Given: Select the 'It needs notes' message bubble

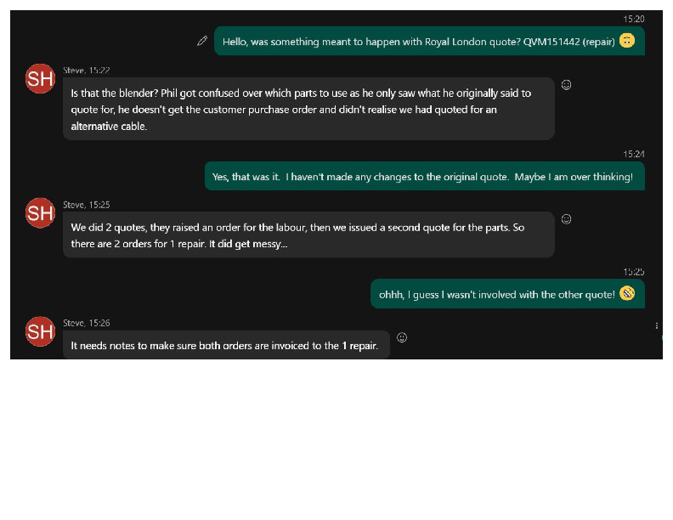Looking at the screenshot, I should point(225,346).
